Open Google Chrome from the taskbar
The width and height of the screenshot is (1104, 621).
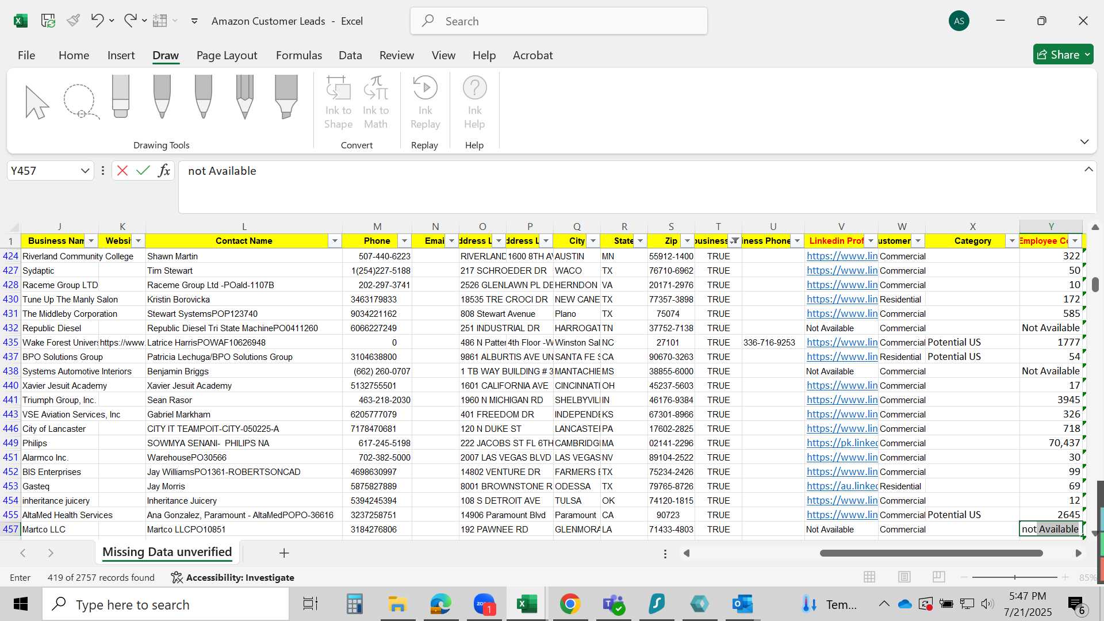coord(570,604)
